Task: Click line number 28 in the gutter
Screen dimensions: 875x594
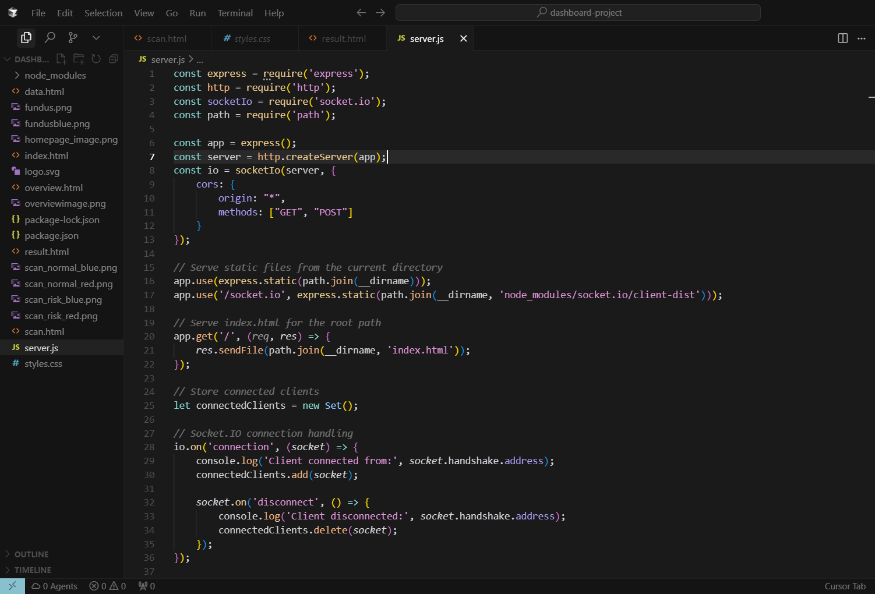Action: coord(149,447)
